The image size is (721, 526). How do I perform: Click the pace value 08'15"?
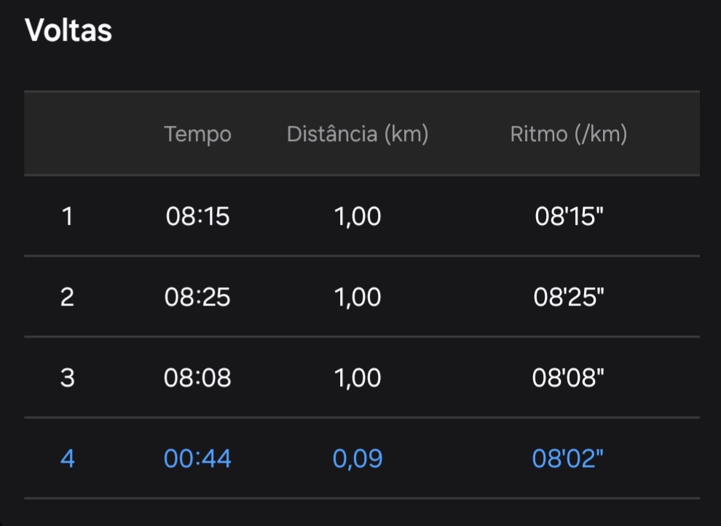coord(569,216)
